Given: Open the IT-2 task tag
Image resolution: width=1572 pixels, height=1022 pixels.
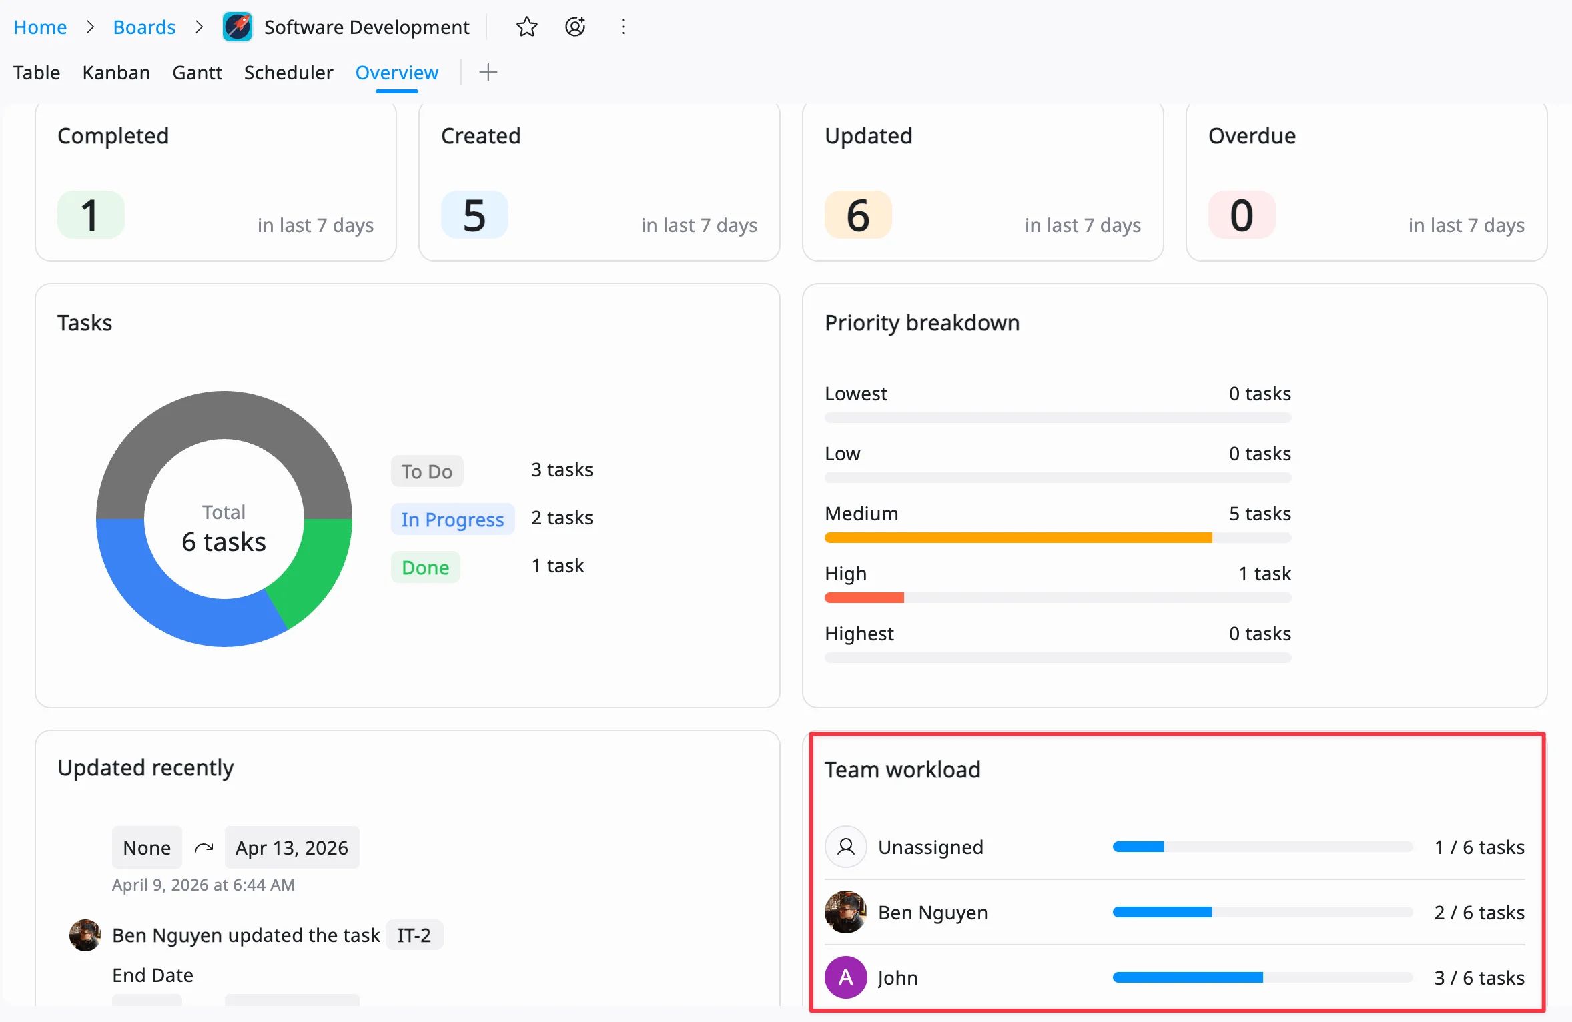Looking at the screenshot, I should 414,935.
